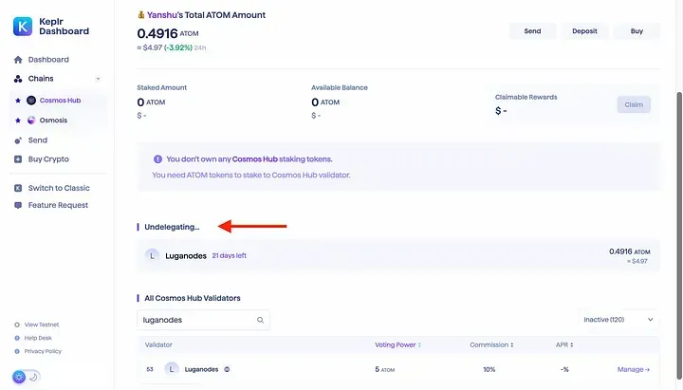
Task: Click the validator search field with luganodes
Action: [203, 320]
